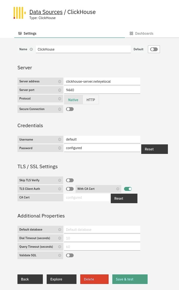
Task: Turn on Validate SQL toggle
Action: (x=70, y=255)
